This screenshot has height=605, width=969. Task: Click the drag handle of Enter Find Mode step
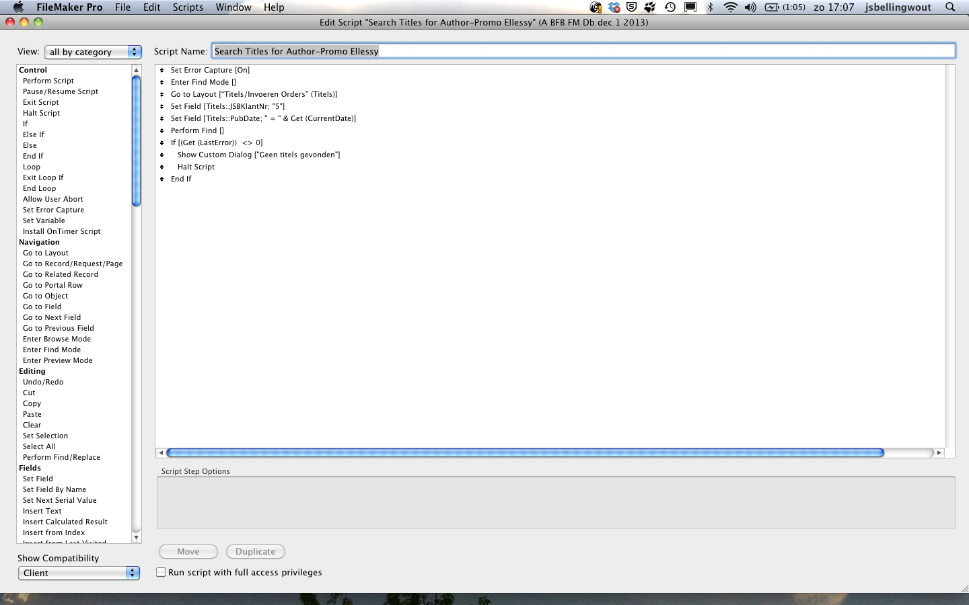pos(161,82)
